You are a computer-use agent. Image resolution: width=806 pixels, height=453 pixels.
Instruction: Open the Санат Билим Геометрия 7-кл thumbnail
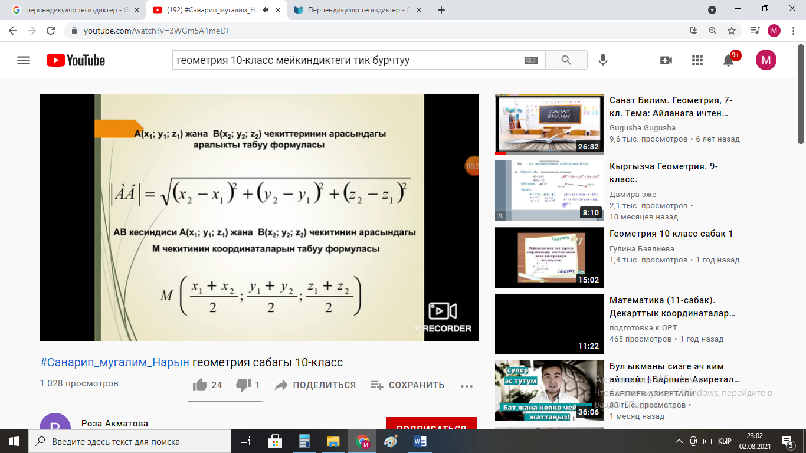pos(549,124)
